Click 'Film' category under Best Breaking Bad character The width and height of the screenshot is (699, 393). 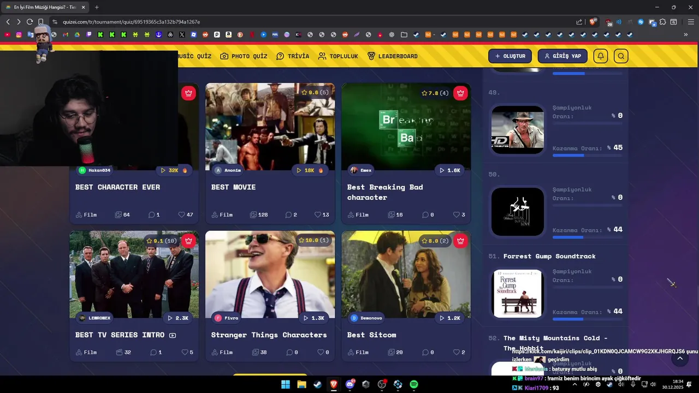click(x=358, y=215)
